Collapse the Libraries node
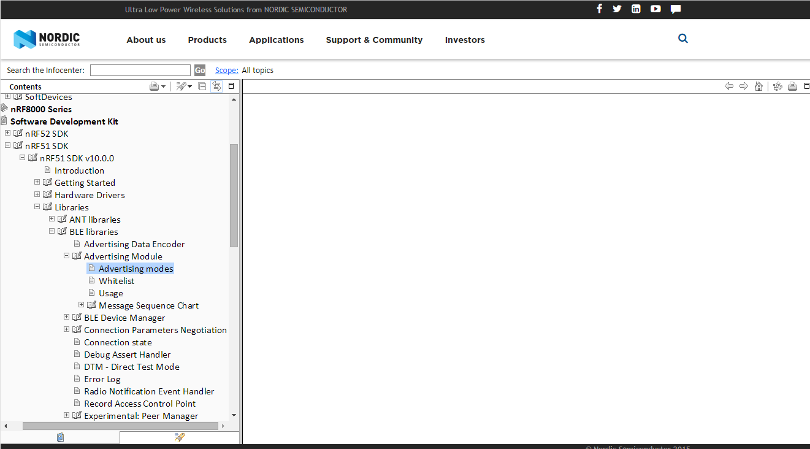The height and width of the screenshot is (449, 810). (37, 207)
